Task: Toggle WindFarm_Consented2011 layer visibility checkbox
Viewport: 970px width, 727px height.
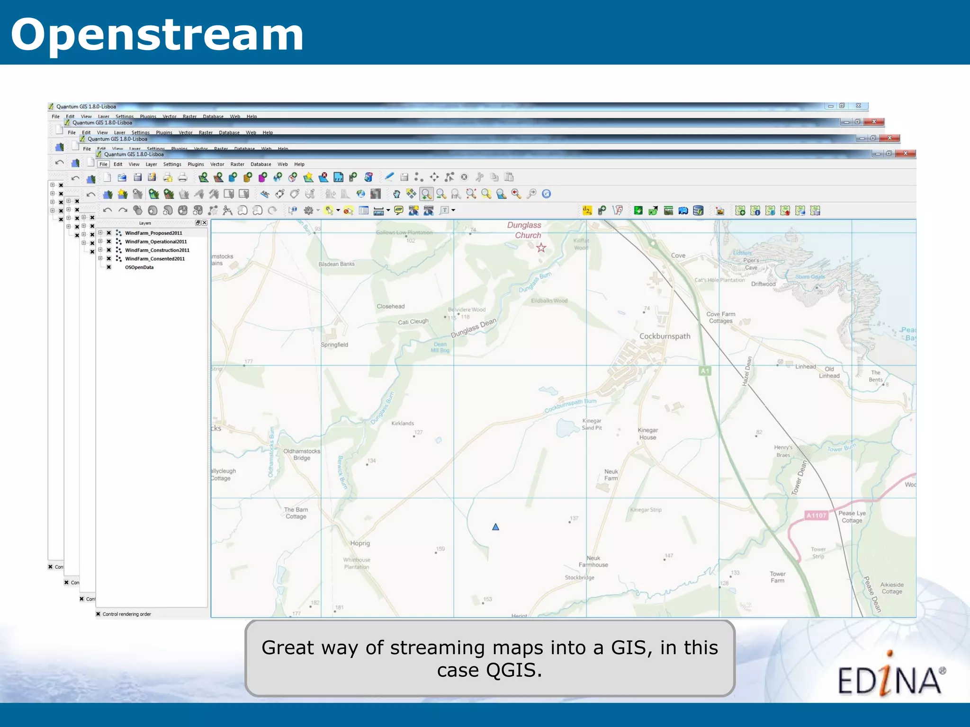Action: [x=109, y=258]
